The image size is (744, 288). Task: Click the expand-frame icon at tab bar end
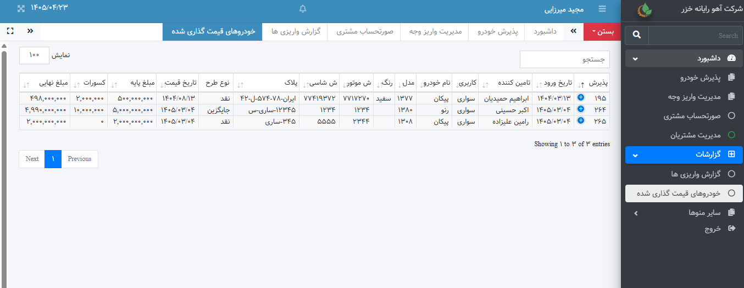pyautogui.click(x=10, y=31)
